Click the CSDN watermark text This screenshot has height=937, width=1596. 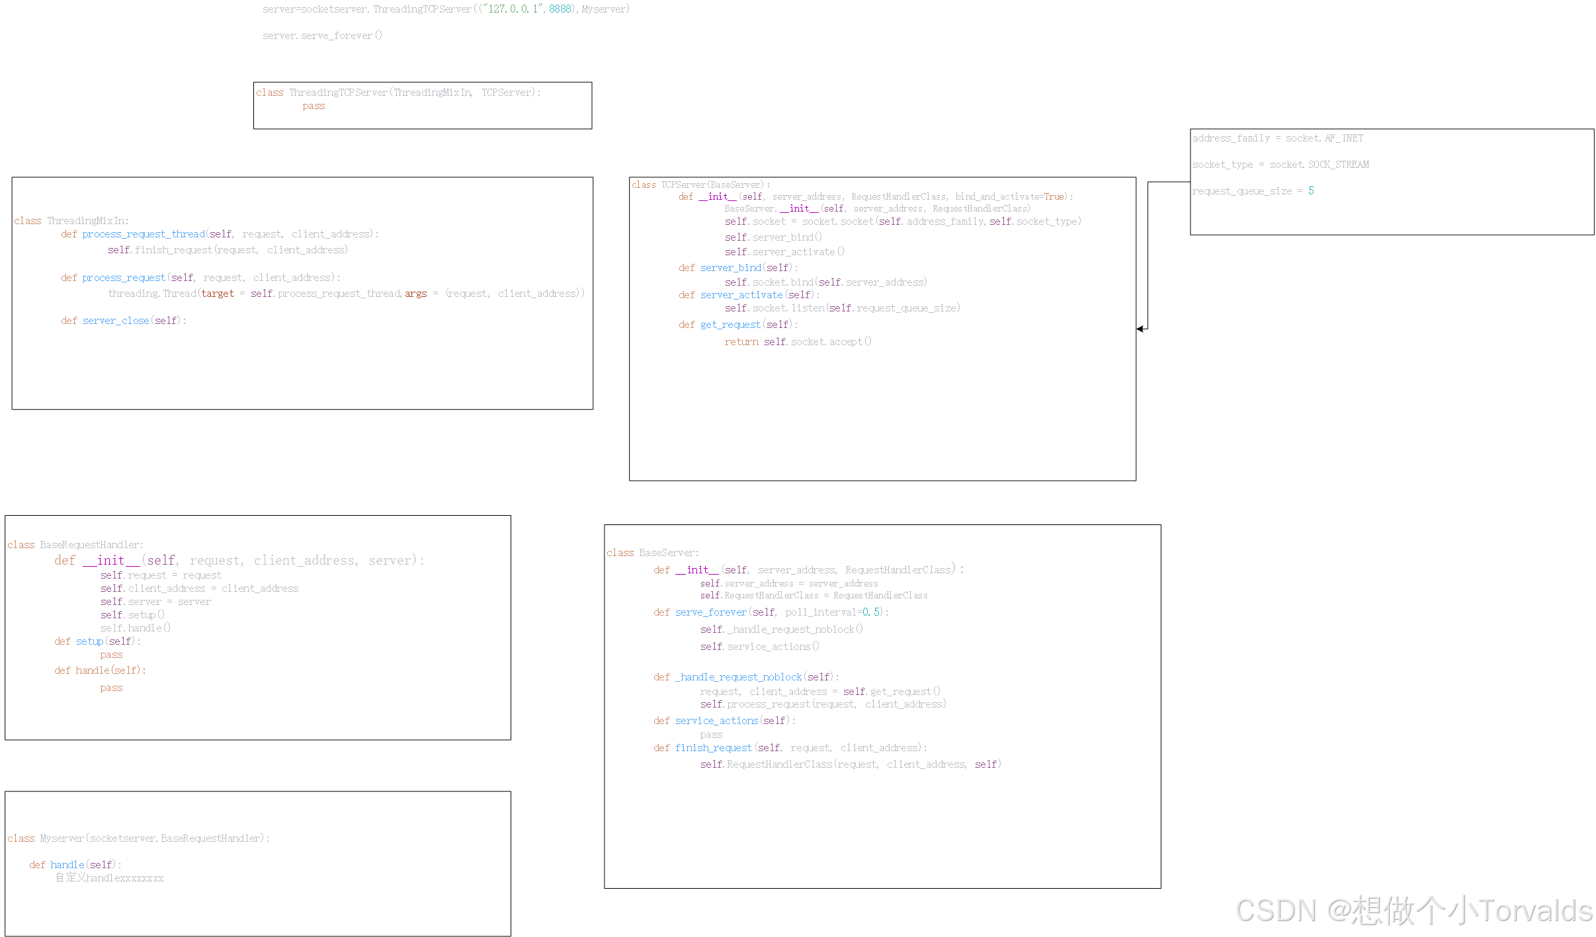pyautogui.click(x=1413, y=910)
